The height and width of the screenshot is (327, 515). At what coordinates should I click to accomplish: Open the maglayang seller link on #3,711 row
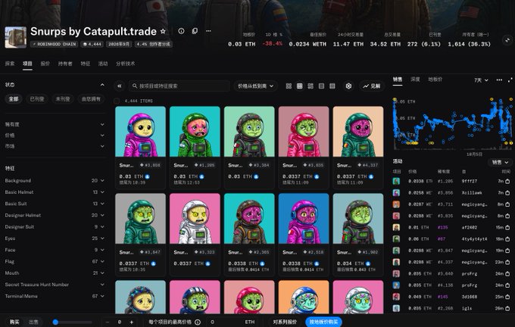click(474, 204)
